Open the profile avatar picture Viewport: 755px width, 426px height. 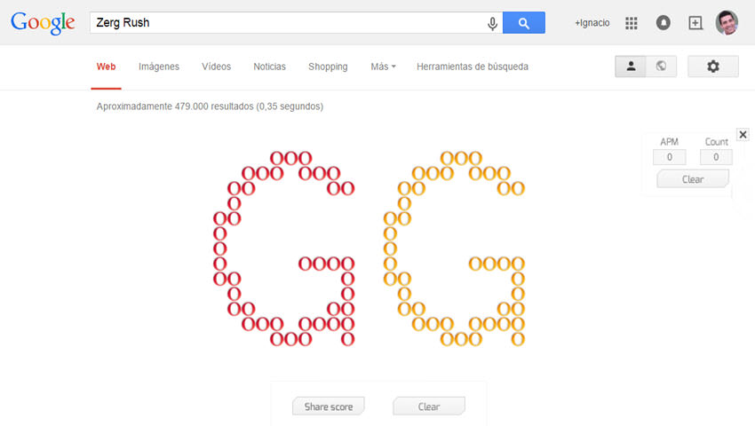pos(727,22)
